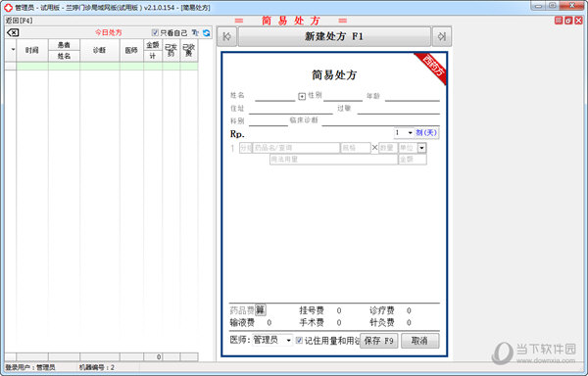Screen dimensions: 588x376
Task: Minimize the application window
Action: pyautogui.click(x=538, y=6)
